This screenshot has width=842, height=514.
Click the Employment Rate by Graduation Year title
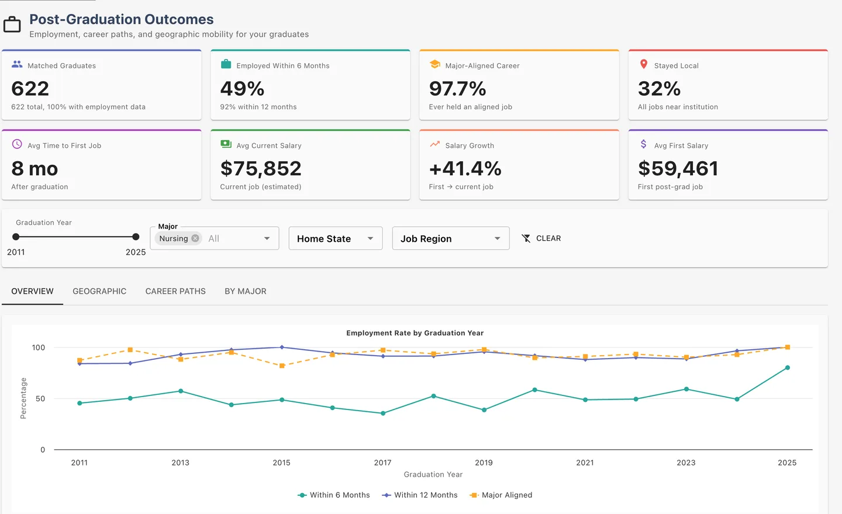tap(415, 333)
